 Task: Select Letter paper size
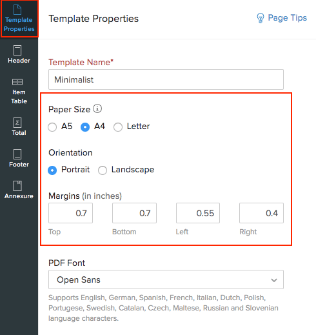[x=118, y=127]
